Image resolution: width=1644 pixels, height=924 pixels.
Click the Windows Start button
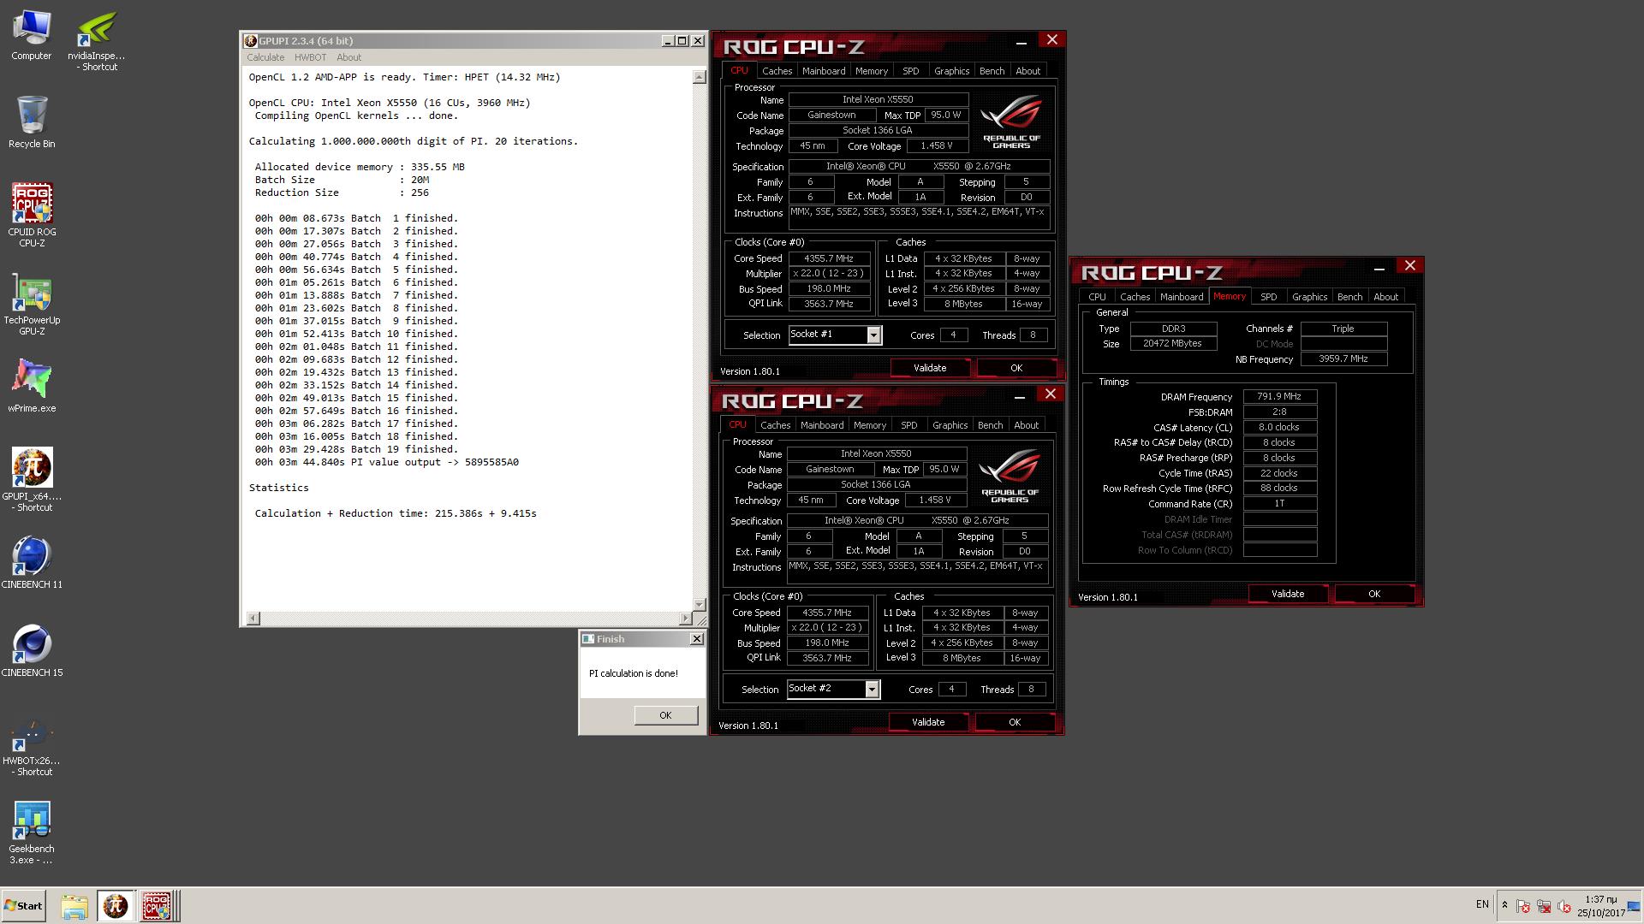click(x=23, y=906)
